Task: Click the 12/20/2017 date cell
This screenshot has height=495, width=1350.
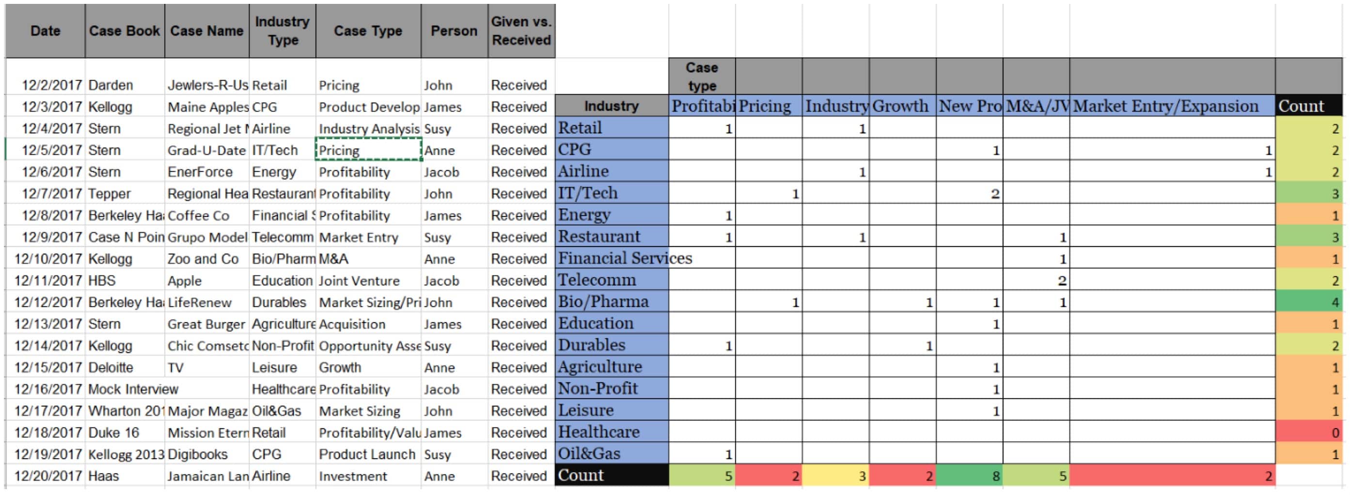Action: coord(47,476)
